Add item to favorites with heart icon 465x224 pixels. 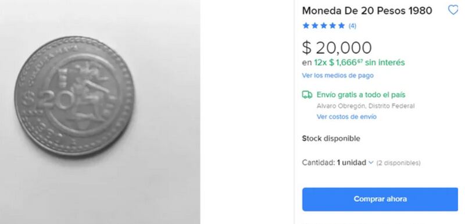click(453, 10)
